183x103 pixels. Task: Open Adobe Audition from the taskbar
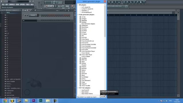click(x=41, y=100)
